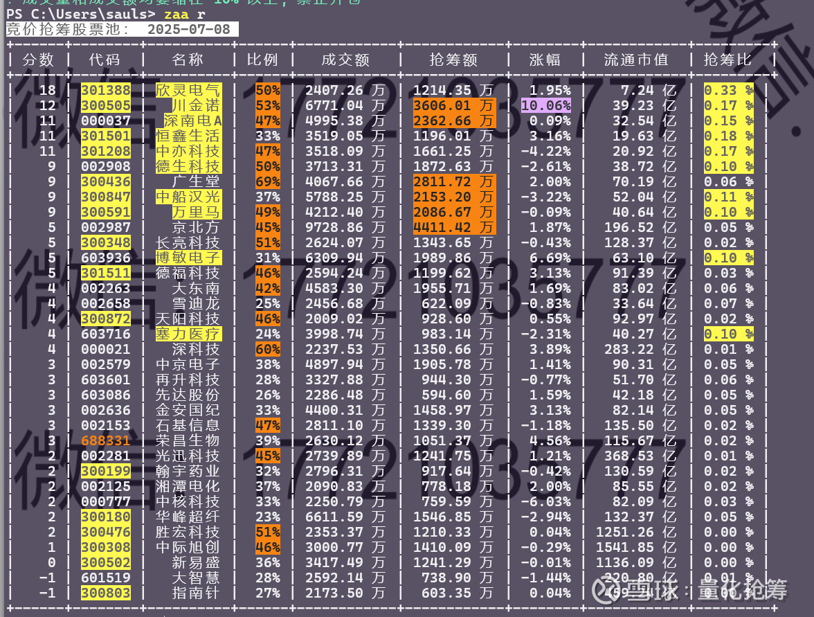
Task: Click stock code 300348
Action: coord(106,242)
